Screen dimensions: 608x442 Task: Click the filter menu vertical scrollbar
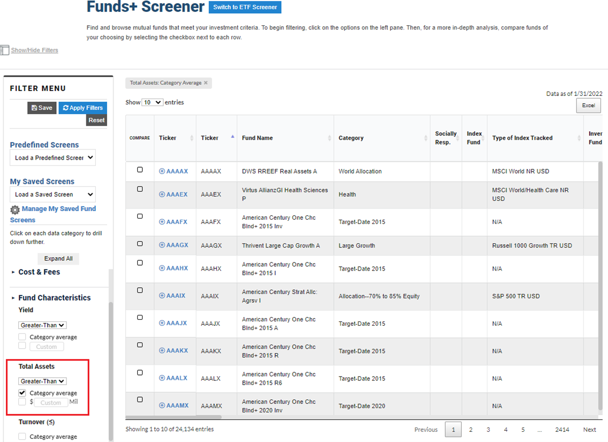[111, 370]
